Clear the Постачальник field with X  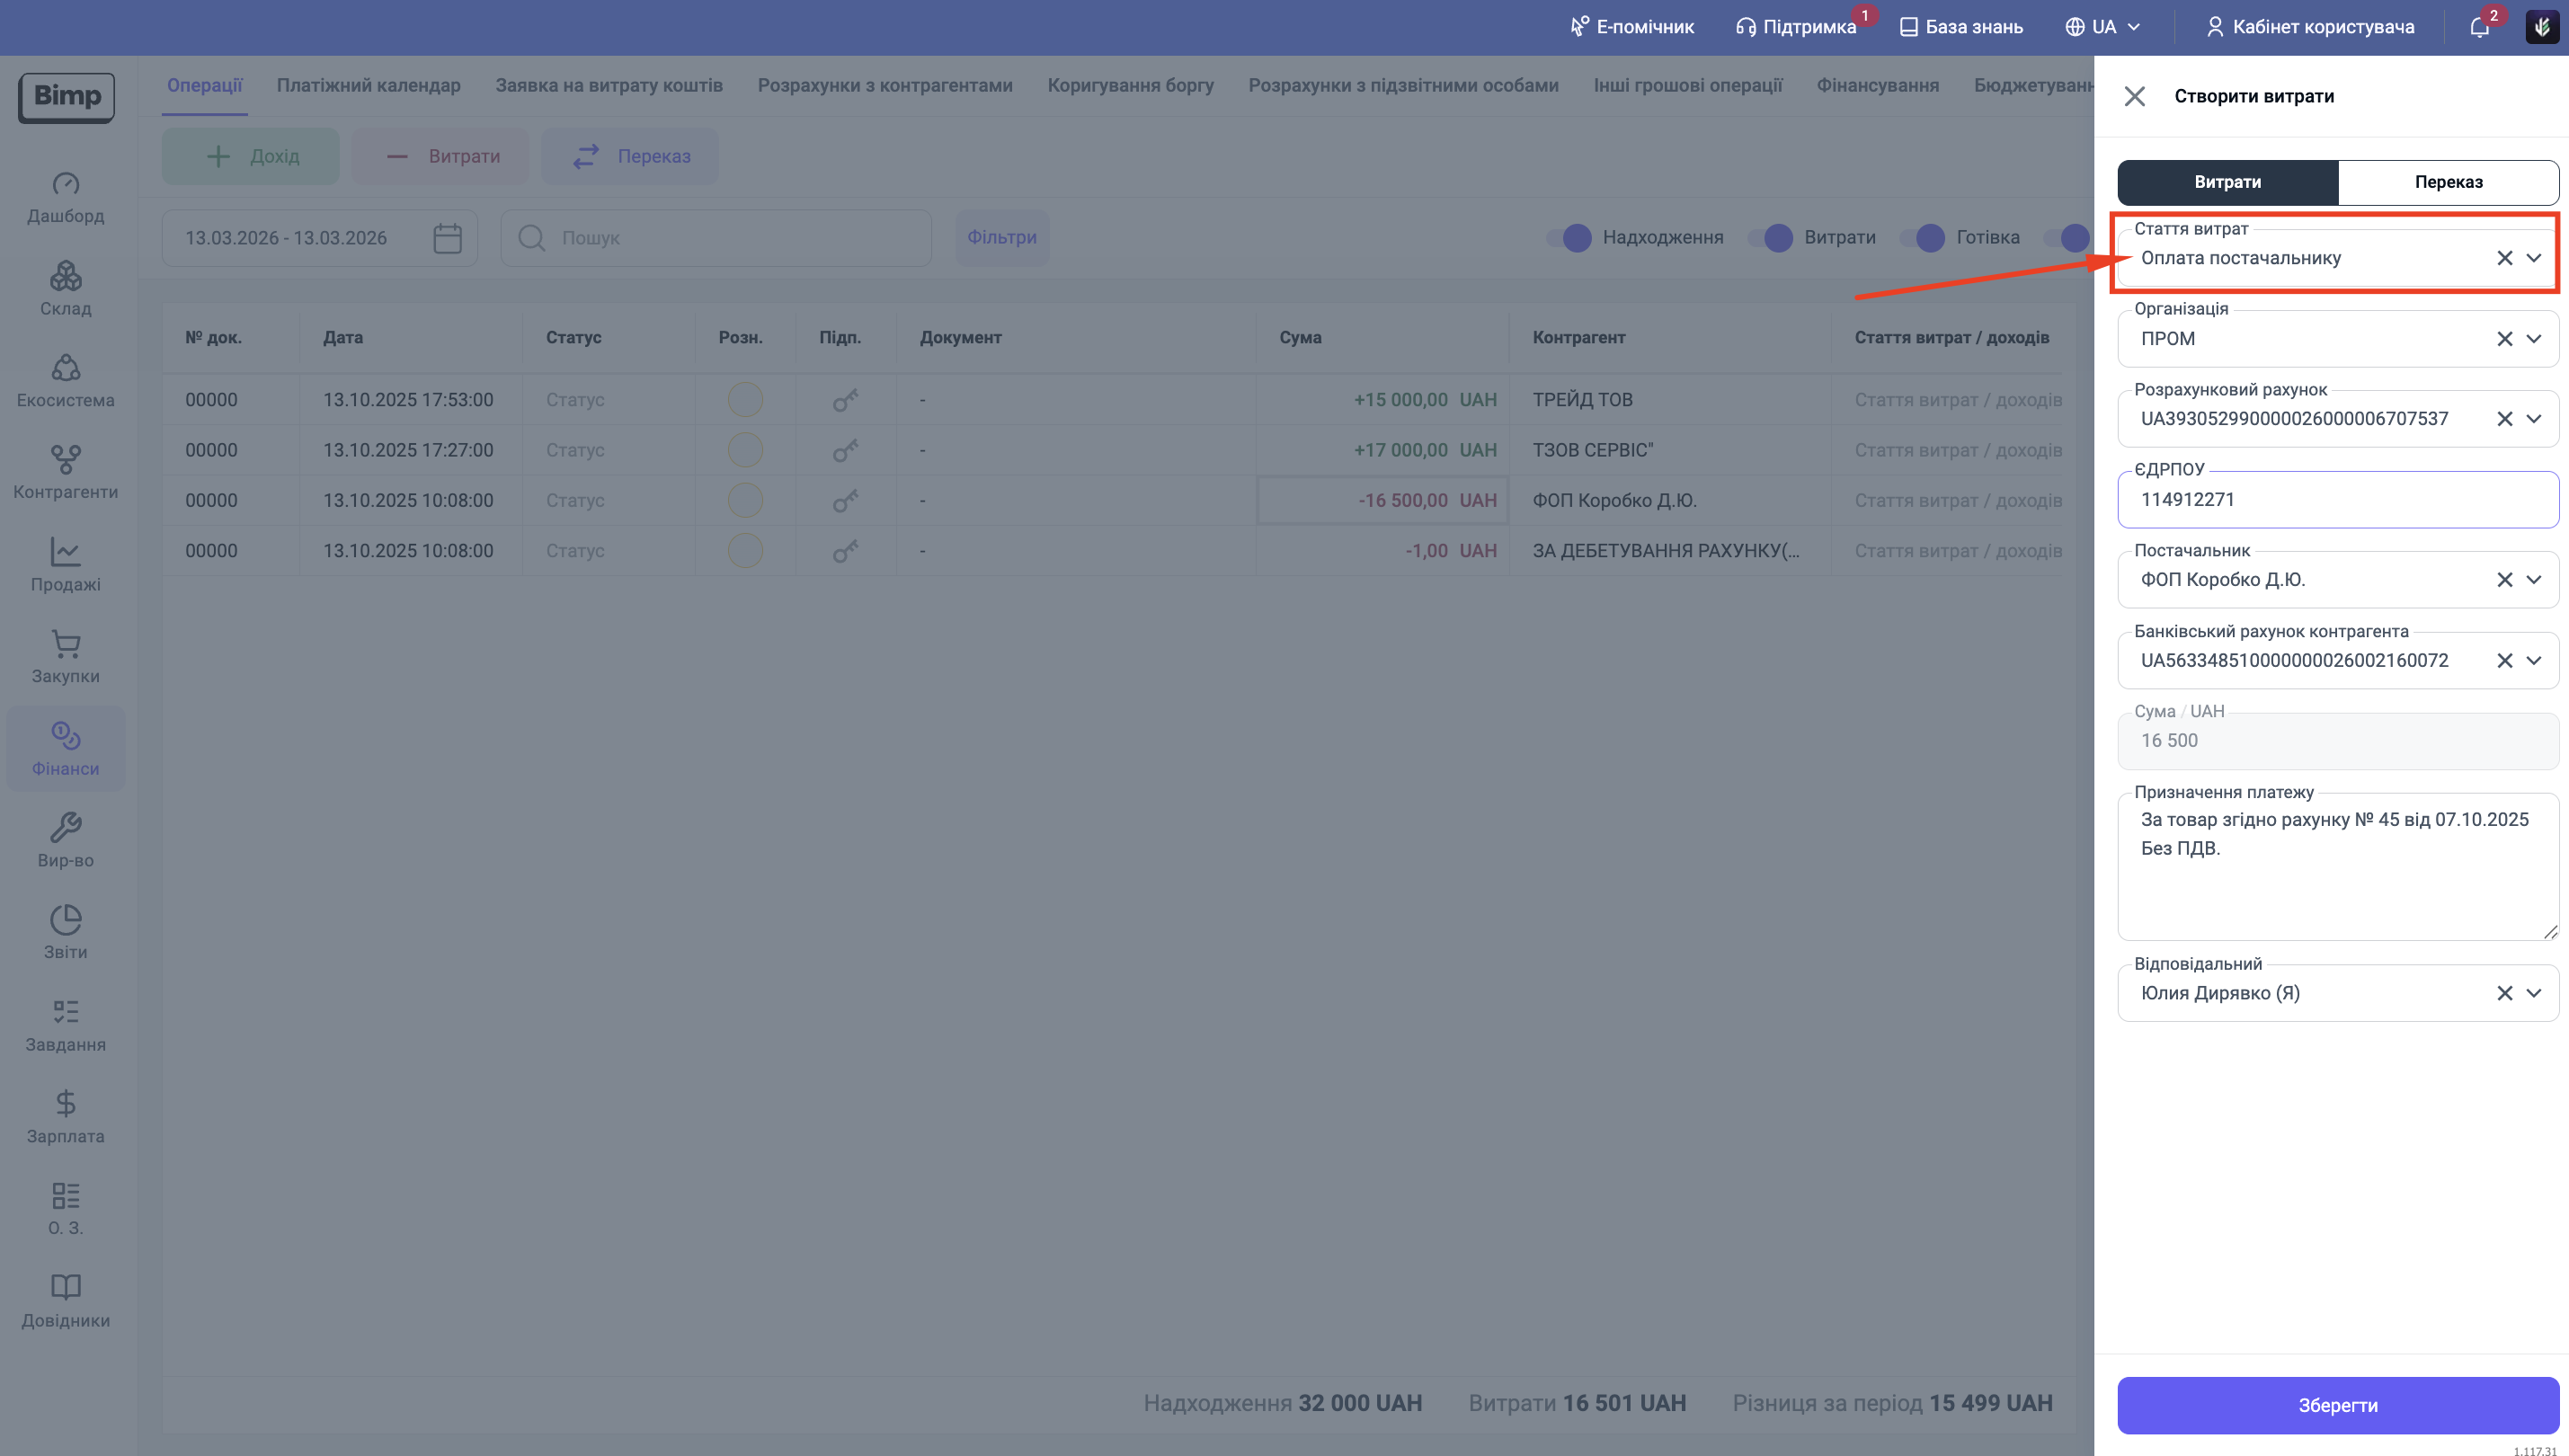coord(2504,580)
